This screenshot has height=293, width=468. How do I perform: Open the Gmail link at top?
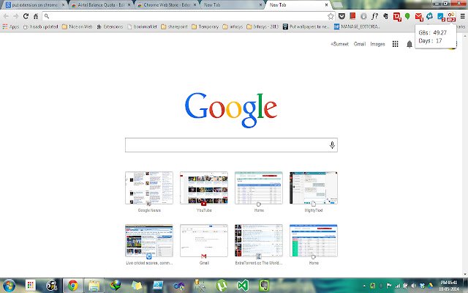pos(359,44)
